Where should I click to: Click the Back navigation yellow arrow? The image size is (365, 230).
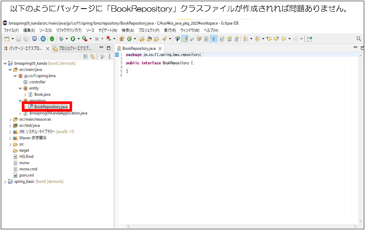[x=284, y=39]
